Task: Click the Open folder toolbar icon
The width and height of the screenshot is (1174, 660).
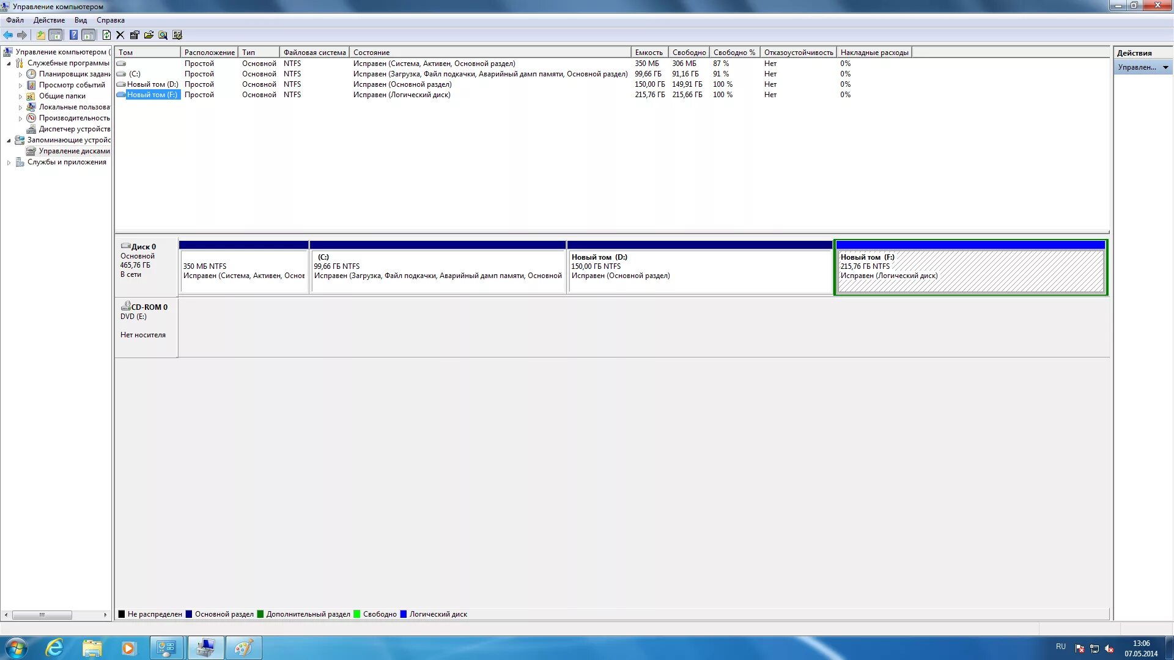Action: click(149, 35)
